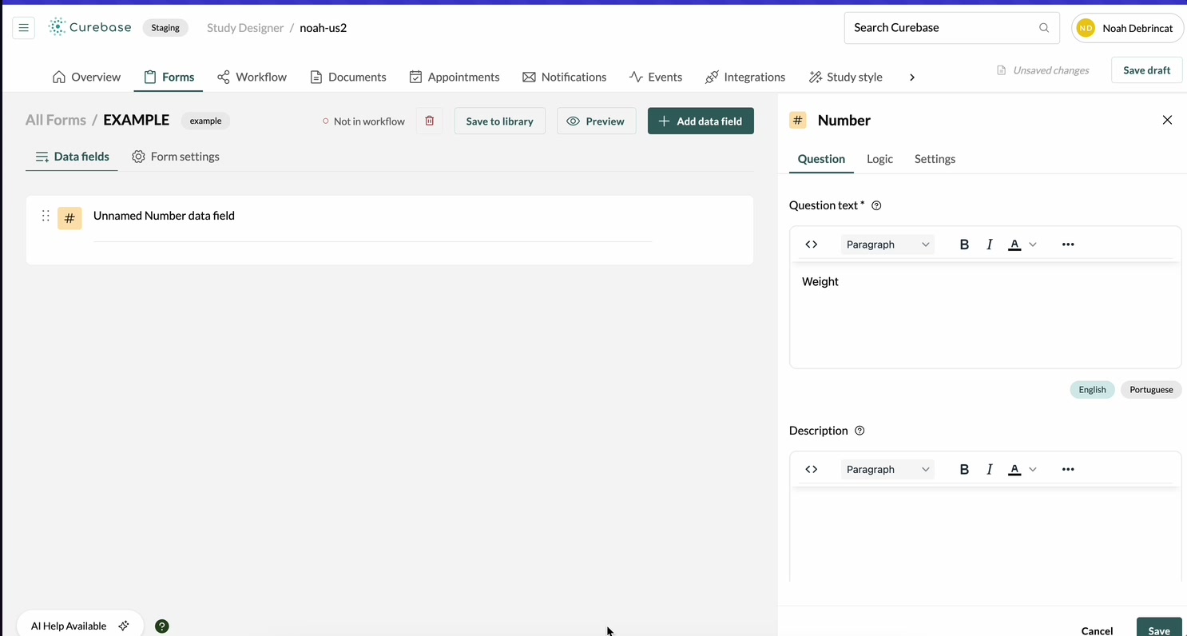The width and height of the screenshot is (1187, 636).
Task: Open the AI Help sparkle assistant
Action: (124, 626)
